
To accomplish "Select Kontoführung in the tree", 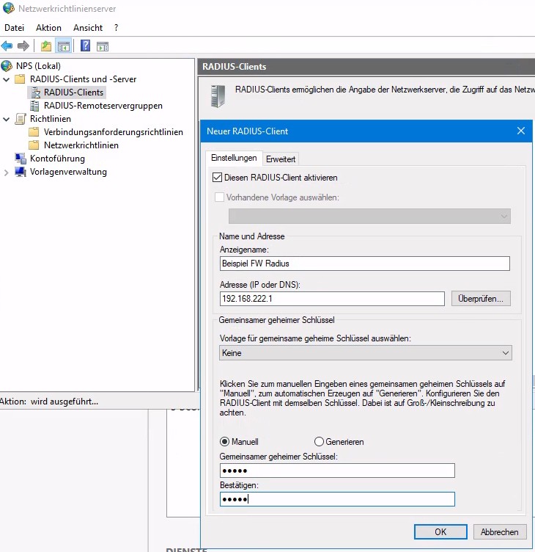I will (x=57, y=159).
